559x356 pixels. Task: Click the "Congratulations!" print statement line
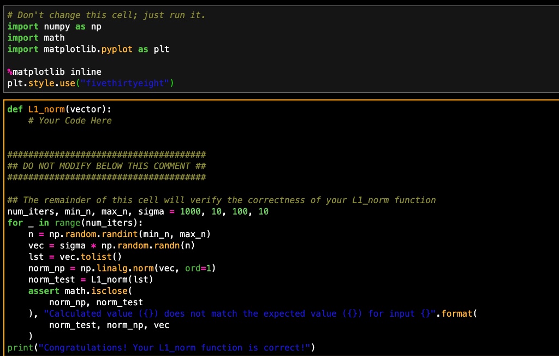coord(161,348)
